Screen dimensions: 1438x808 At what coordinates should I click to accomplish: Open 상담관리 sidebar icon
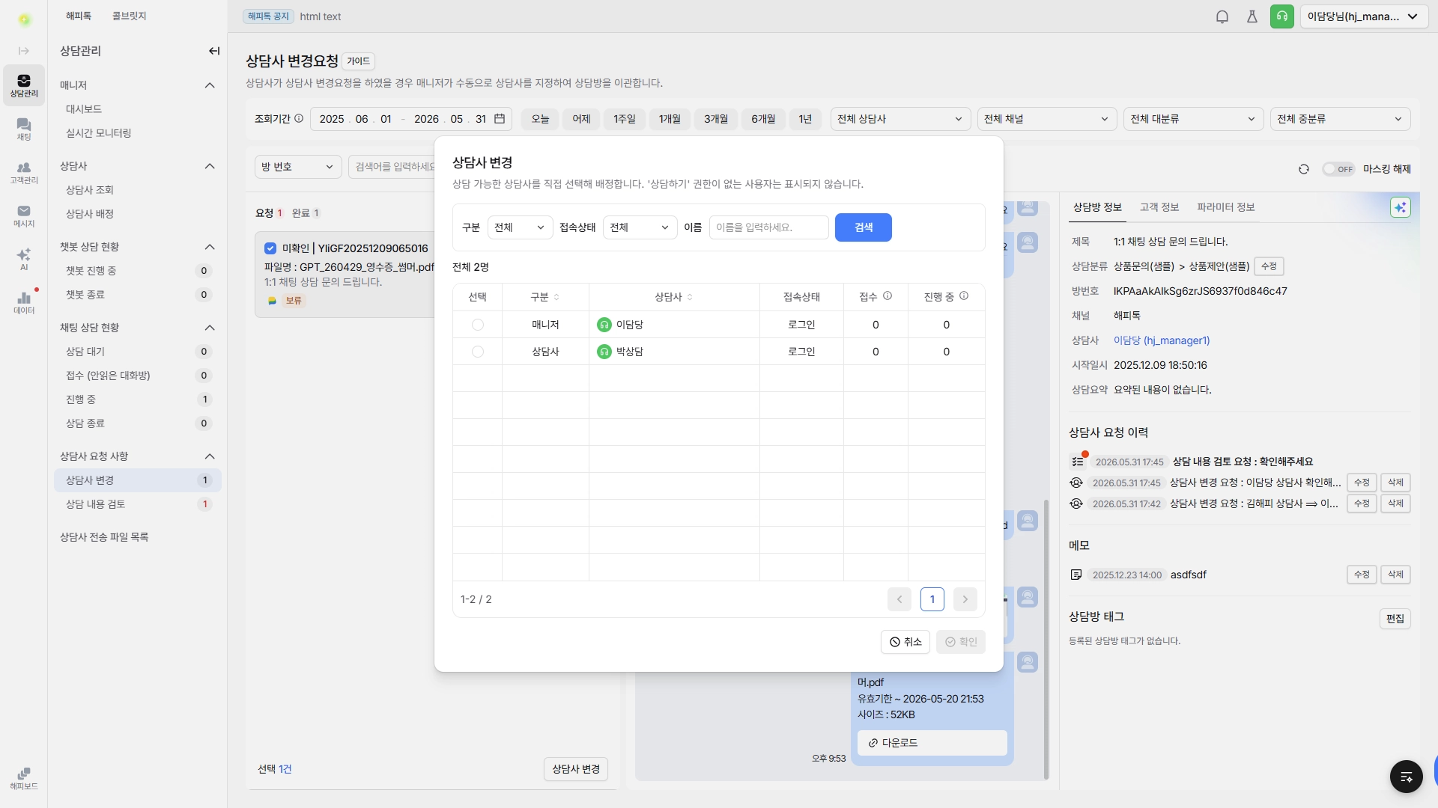(24, 85)
